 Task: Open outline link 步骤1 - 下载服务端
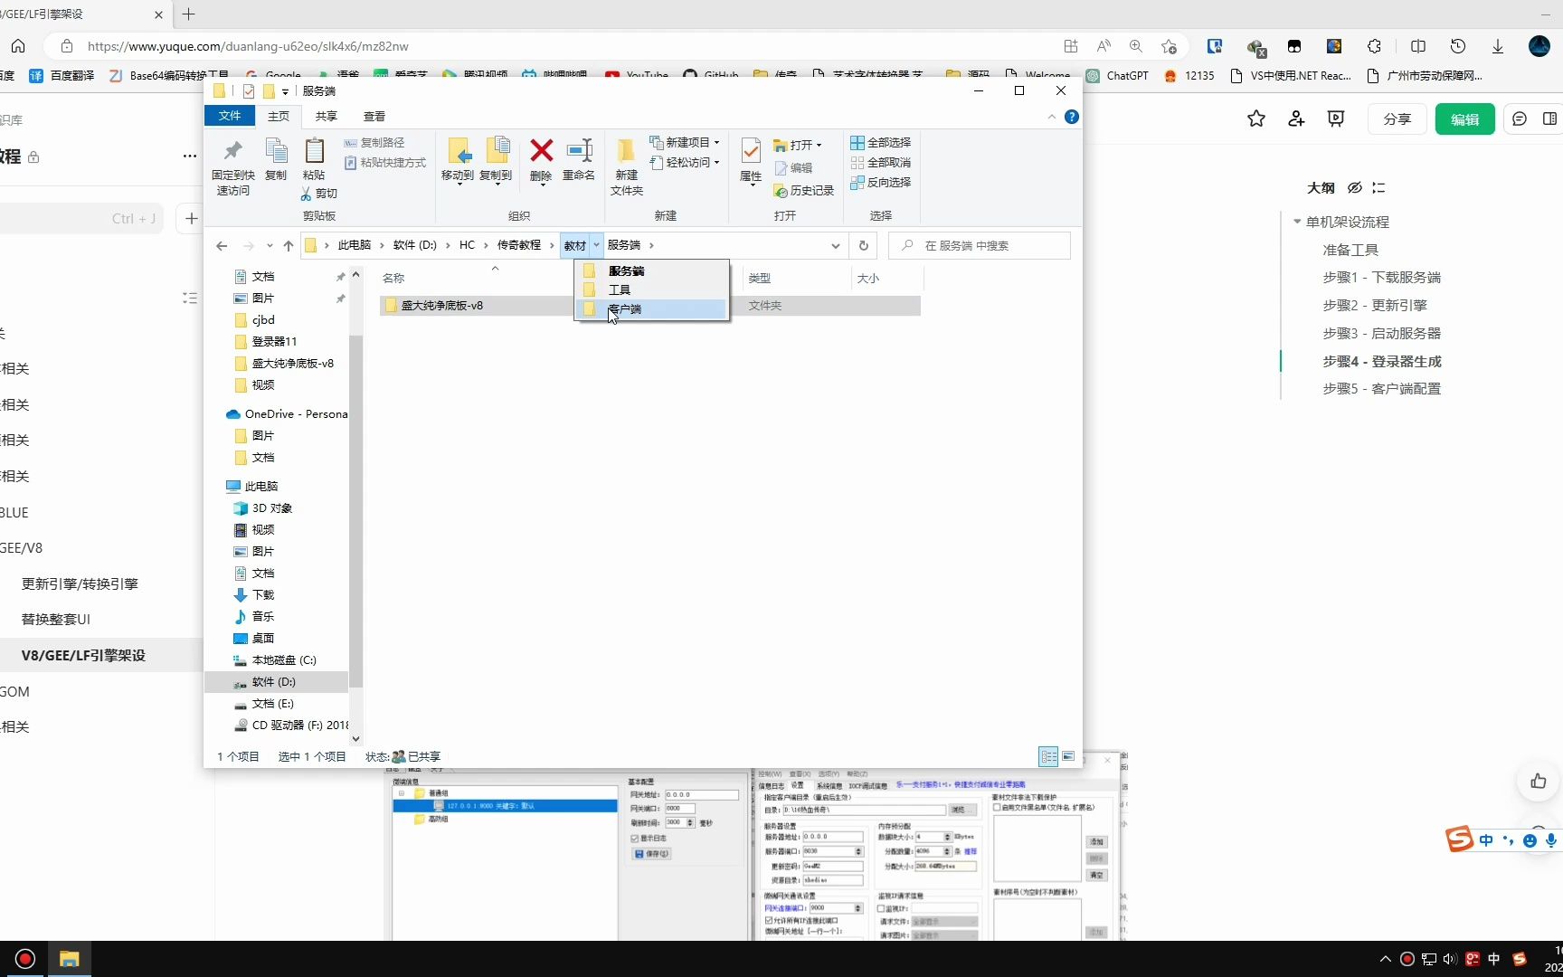pos(1381,278)
